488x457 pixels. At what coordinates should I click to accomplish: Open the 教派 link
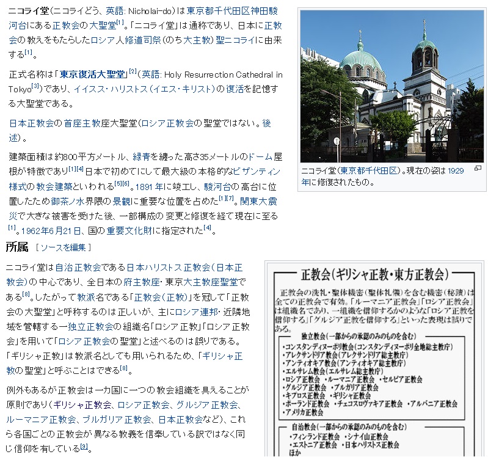tap(86, 297)
